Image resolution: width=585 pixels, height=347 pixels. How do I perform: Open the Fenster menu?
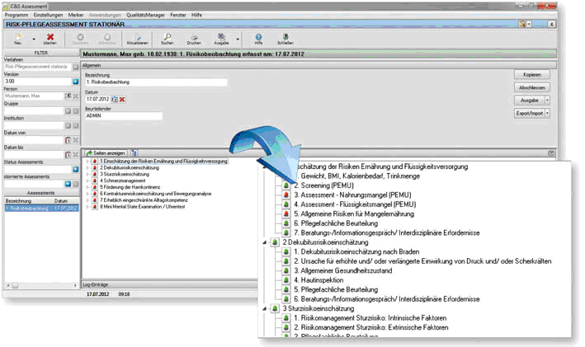[x=178, y=15]
